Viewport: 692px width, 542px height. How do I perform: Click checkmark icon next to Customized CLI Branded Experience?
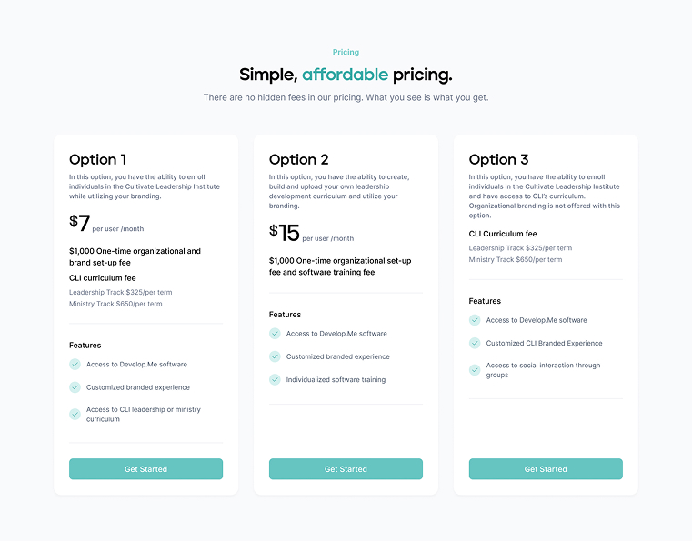click(x=475, y=343)
